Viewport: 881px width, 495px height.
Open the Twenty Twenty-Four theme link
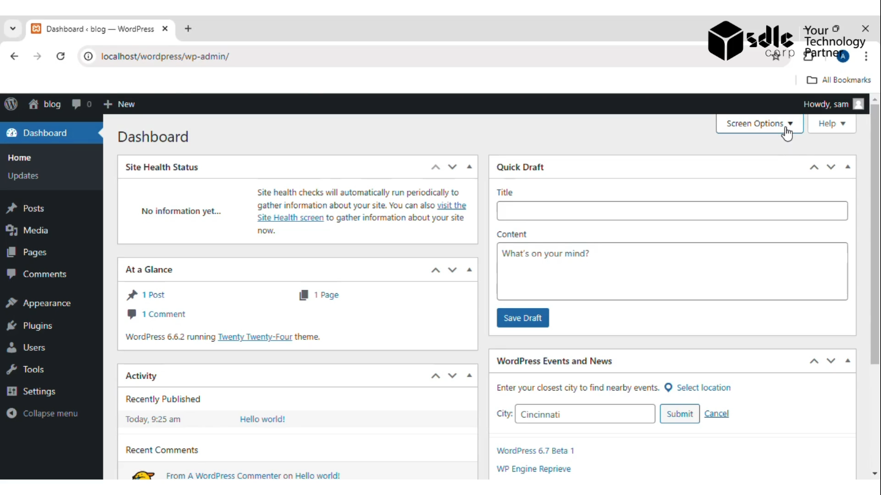[255, 336]
